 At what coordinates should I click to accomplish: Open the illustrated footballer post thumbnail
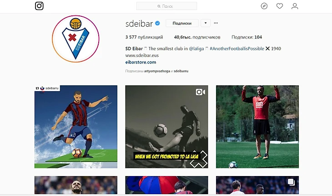click(x=76, y=127)
